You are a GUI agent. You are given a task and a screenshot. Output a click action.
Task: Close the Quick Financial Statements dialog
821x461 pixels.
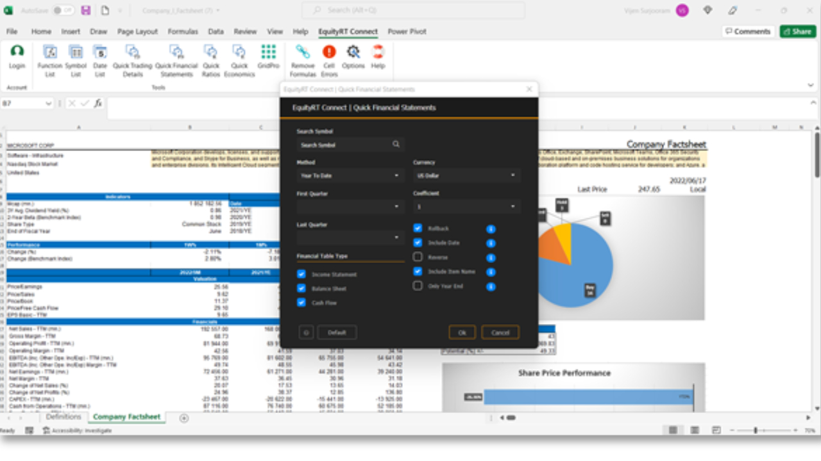pyautogui.click(x=529, y=89)
